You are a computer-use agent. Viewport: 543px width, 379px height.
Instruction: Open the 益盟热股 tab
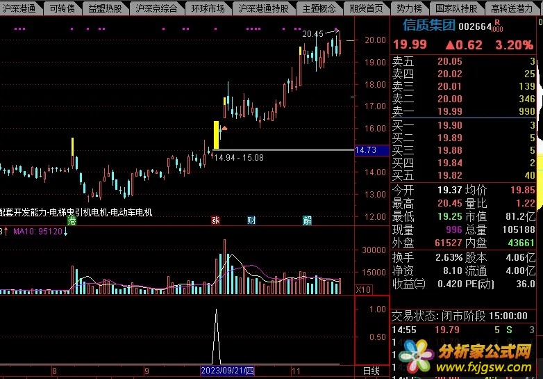[105, 8]
